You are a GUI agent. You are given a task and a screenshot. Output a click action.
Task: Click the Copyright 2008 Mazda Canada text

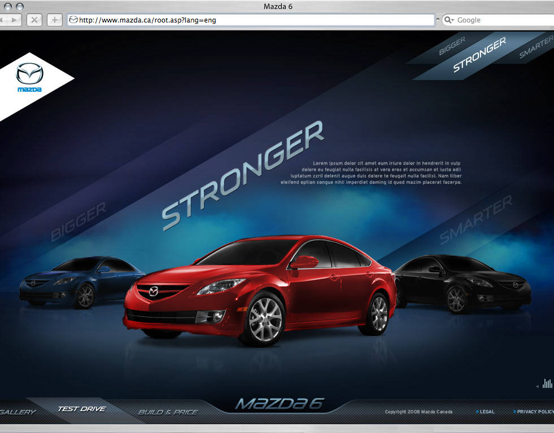[x=418, y=412]
